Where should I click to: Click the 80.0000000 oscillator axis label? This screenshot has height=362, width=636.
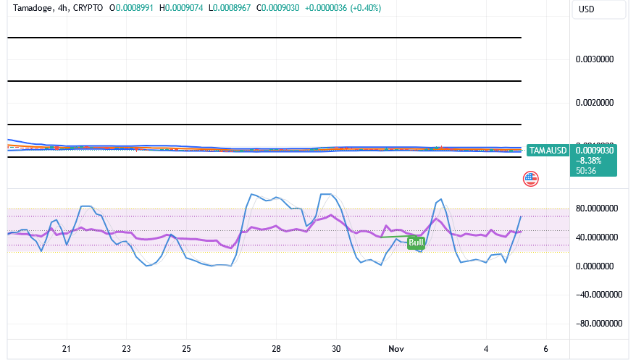click(597, 209)
